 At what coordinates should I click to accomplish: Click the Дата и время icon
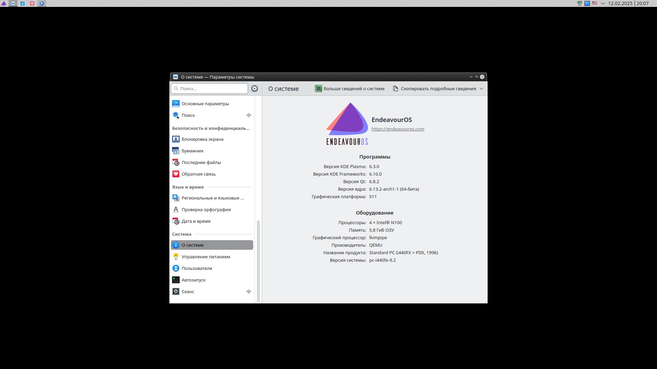176,221
